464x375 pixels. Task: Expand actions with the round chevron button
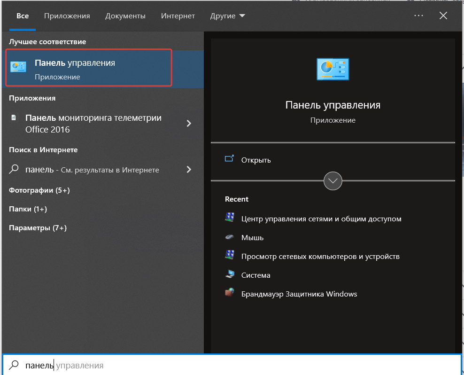tap(333, 181)
